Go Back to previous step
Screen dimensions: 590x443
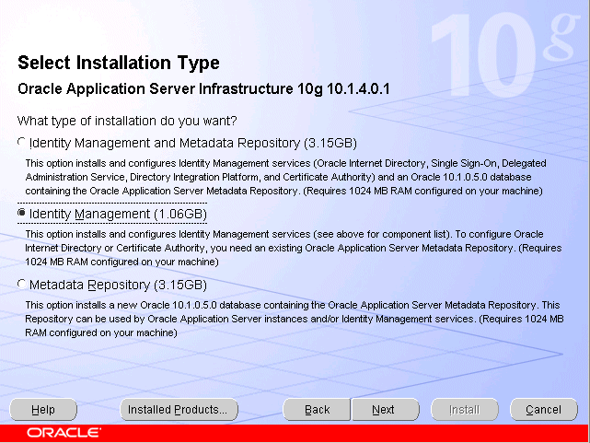point(317,410)
